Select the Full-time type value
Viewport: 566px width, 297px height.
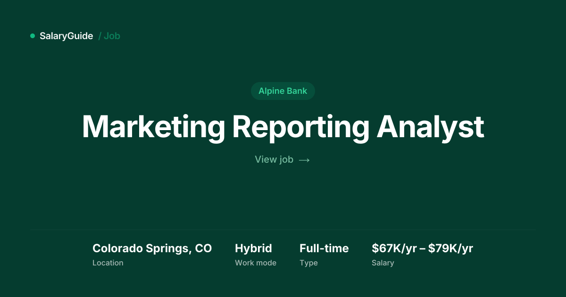[x=324, y=248]
